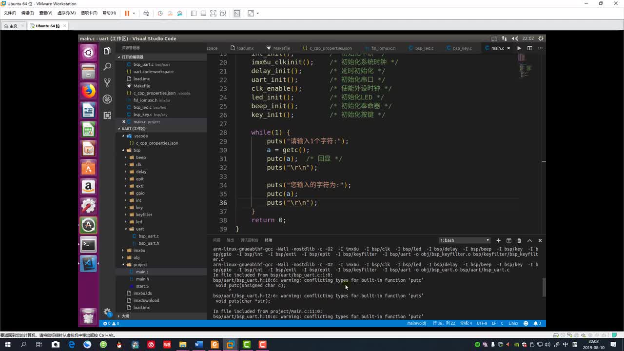Toggle VMware thumbnail bar view
The width and height of the screenshot is (624, 351).
(x=203, y=13)
